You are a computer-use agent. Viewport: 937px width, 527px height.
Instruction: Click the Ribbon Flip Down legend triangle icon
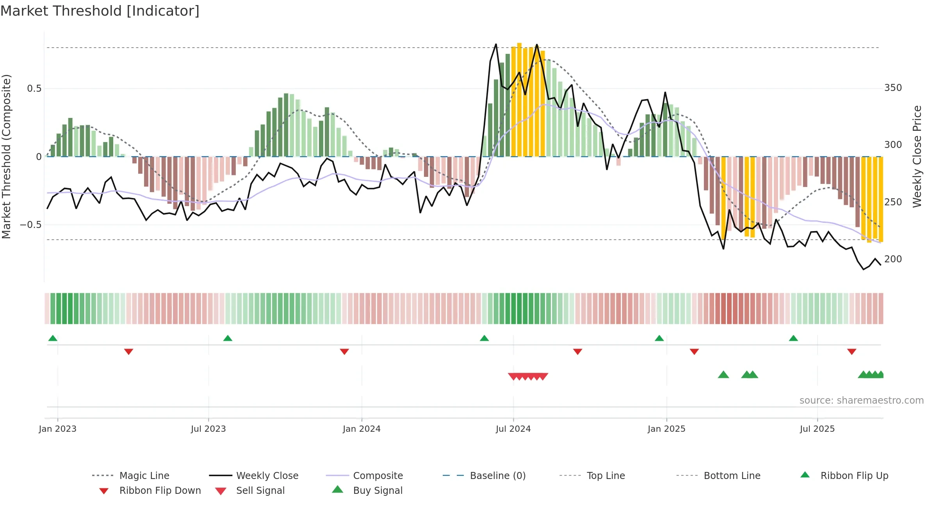click(104, 491)
